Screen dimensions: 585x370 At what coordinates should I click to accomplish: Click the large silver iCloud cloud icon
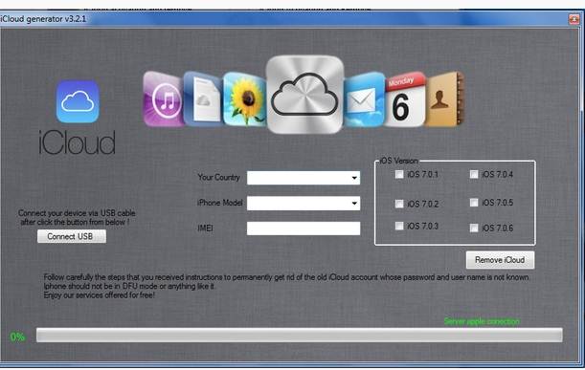point(304,95)
